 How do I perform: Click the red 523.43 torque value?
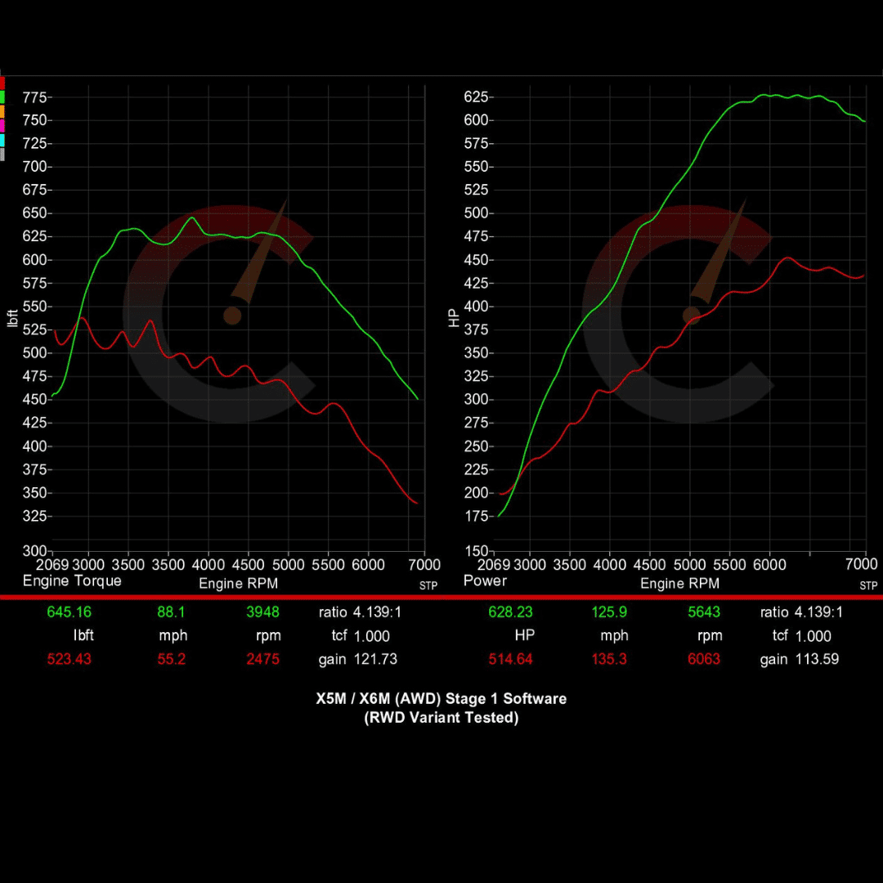pyautogui.click(x=69, y=659)
